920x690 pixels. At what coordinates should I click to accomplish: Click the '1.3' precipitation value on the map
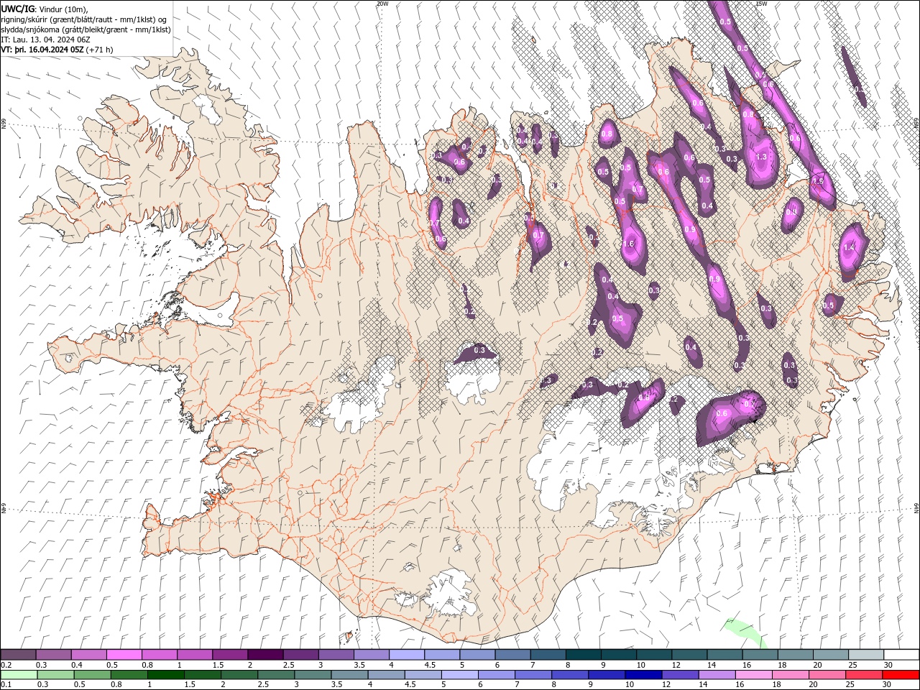point(762,157)
